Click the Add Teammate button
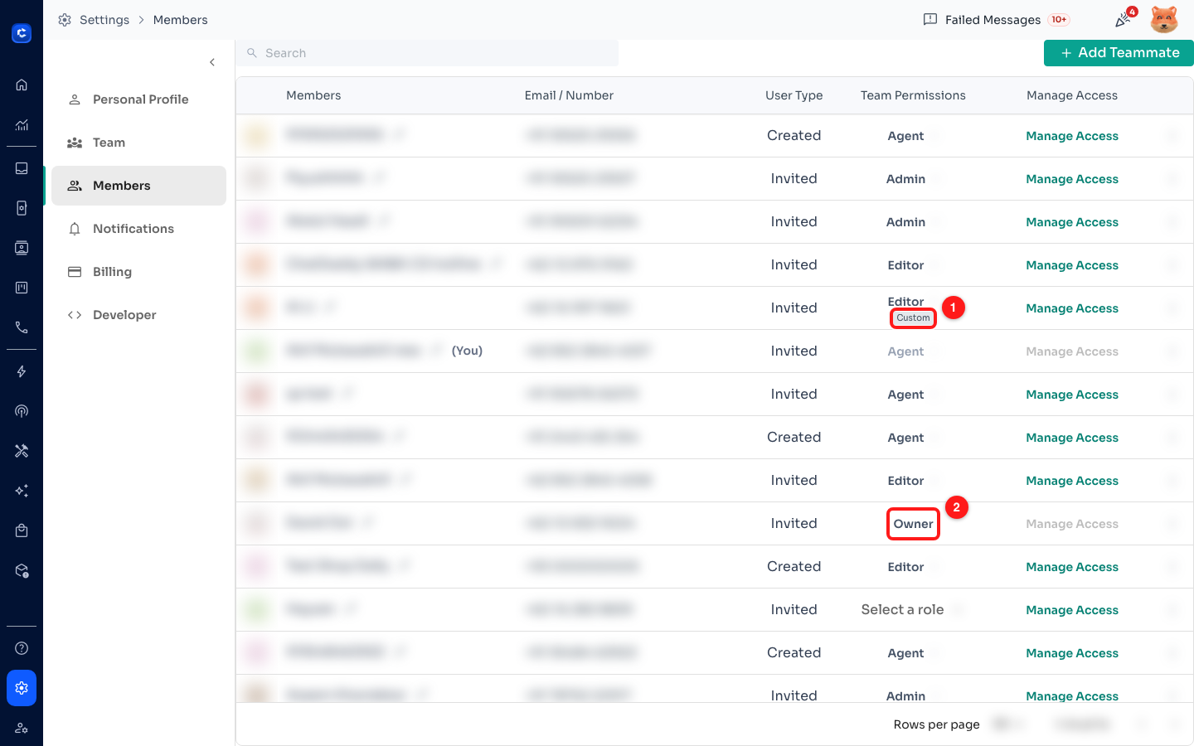The image size is (1194, 746). coord(1119,52)
